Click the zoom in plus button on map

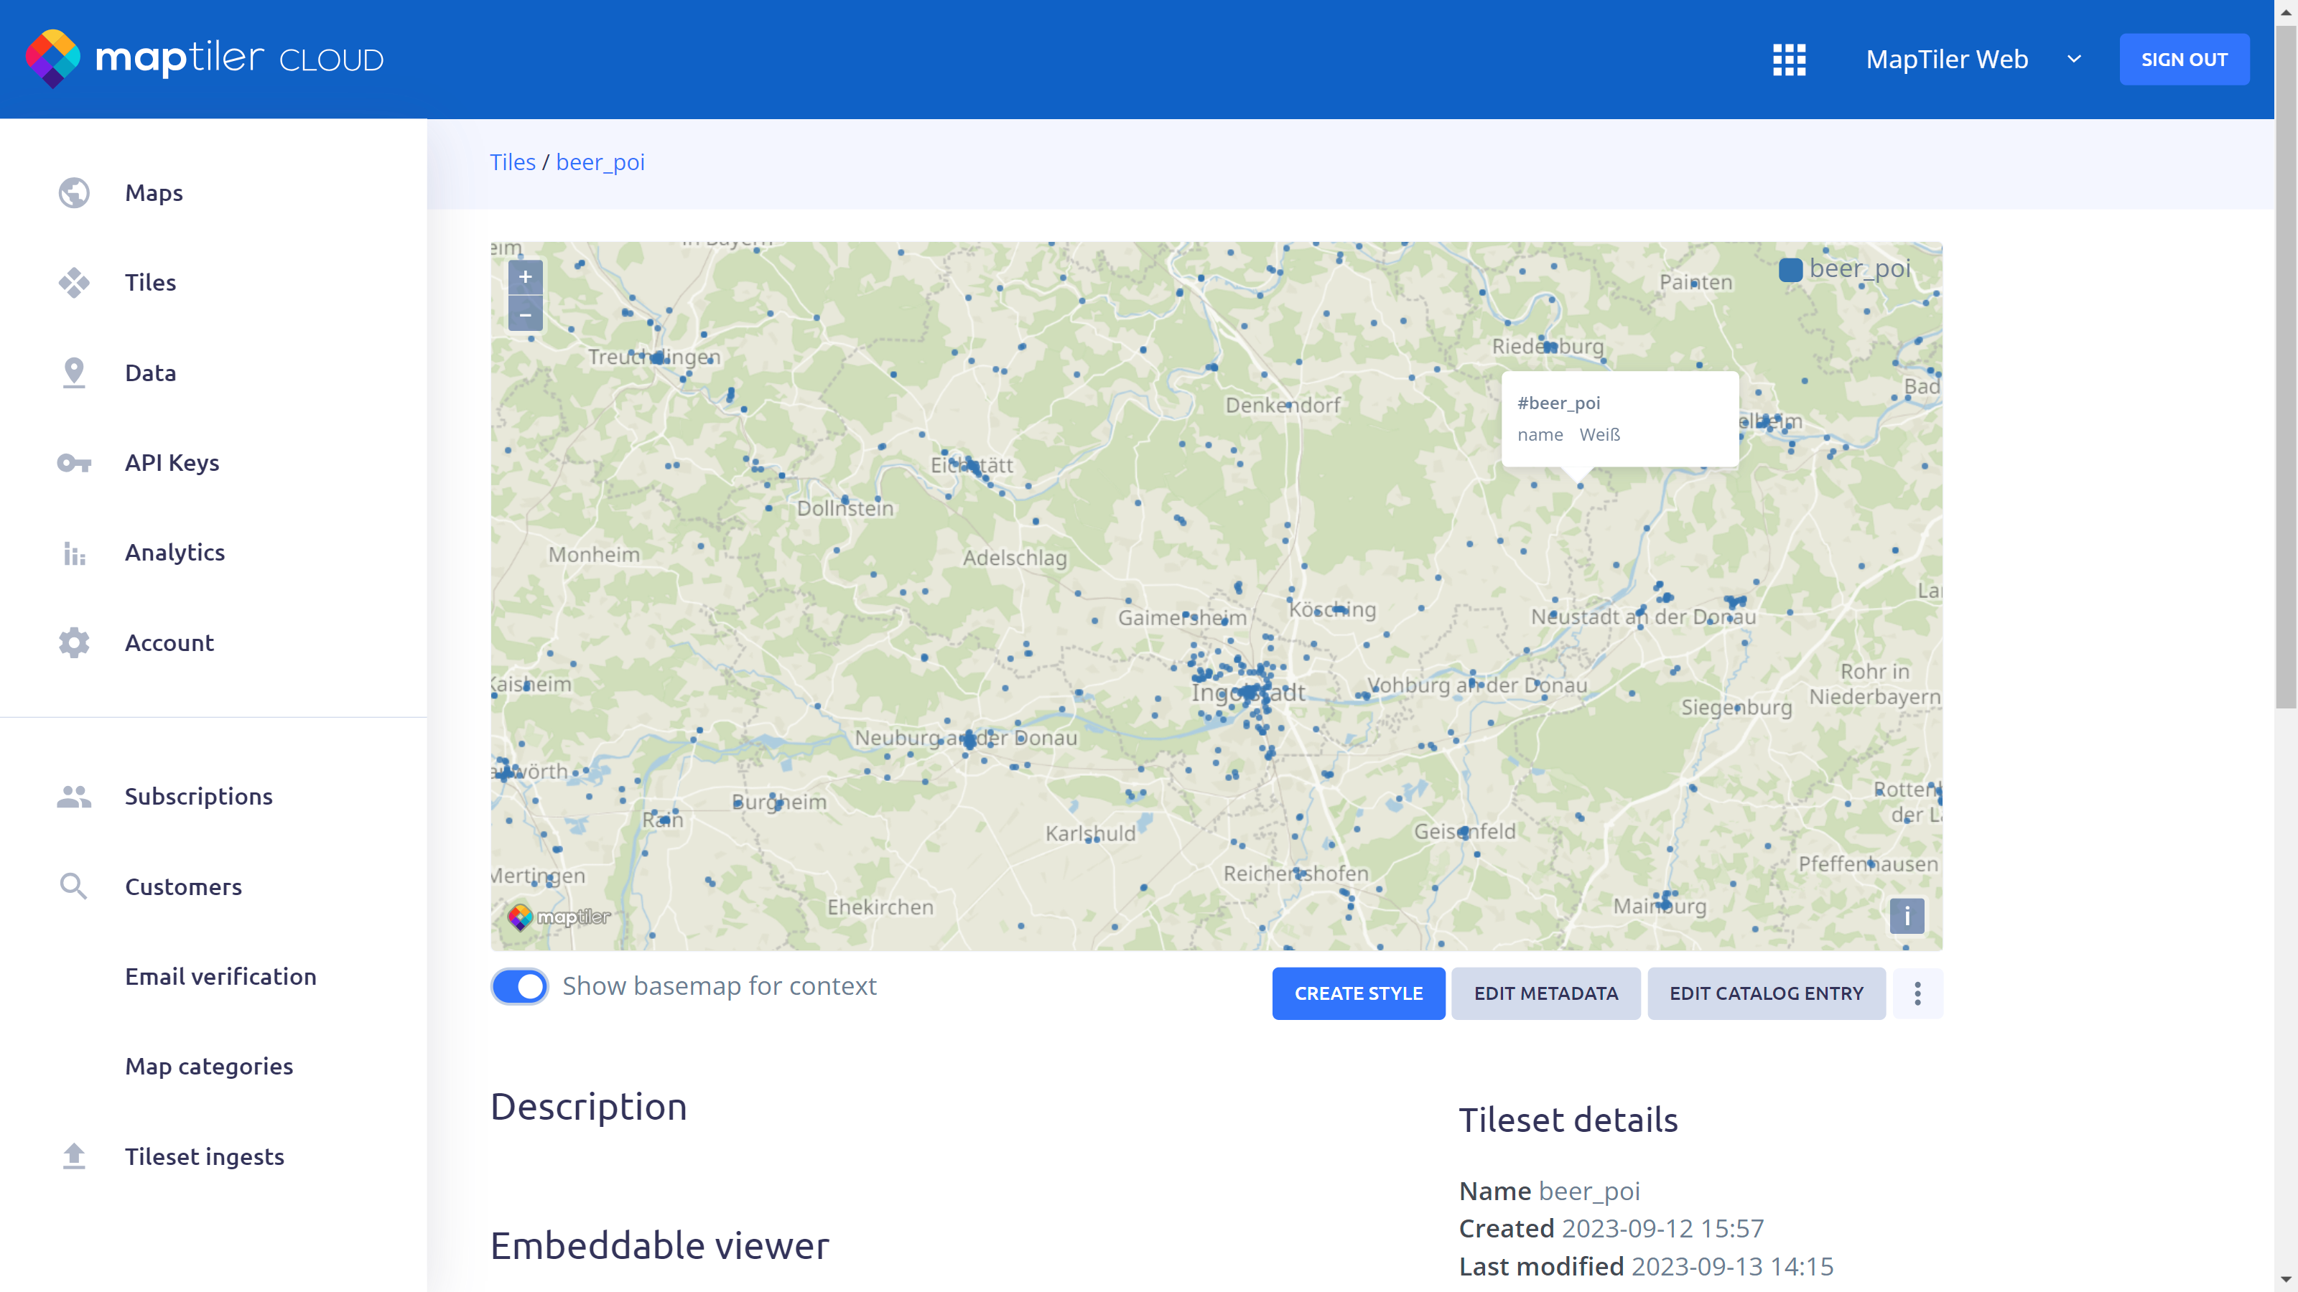pyautogui.click(x=526, y=276)
